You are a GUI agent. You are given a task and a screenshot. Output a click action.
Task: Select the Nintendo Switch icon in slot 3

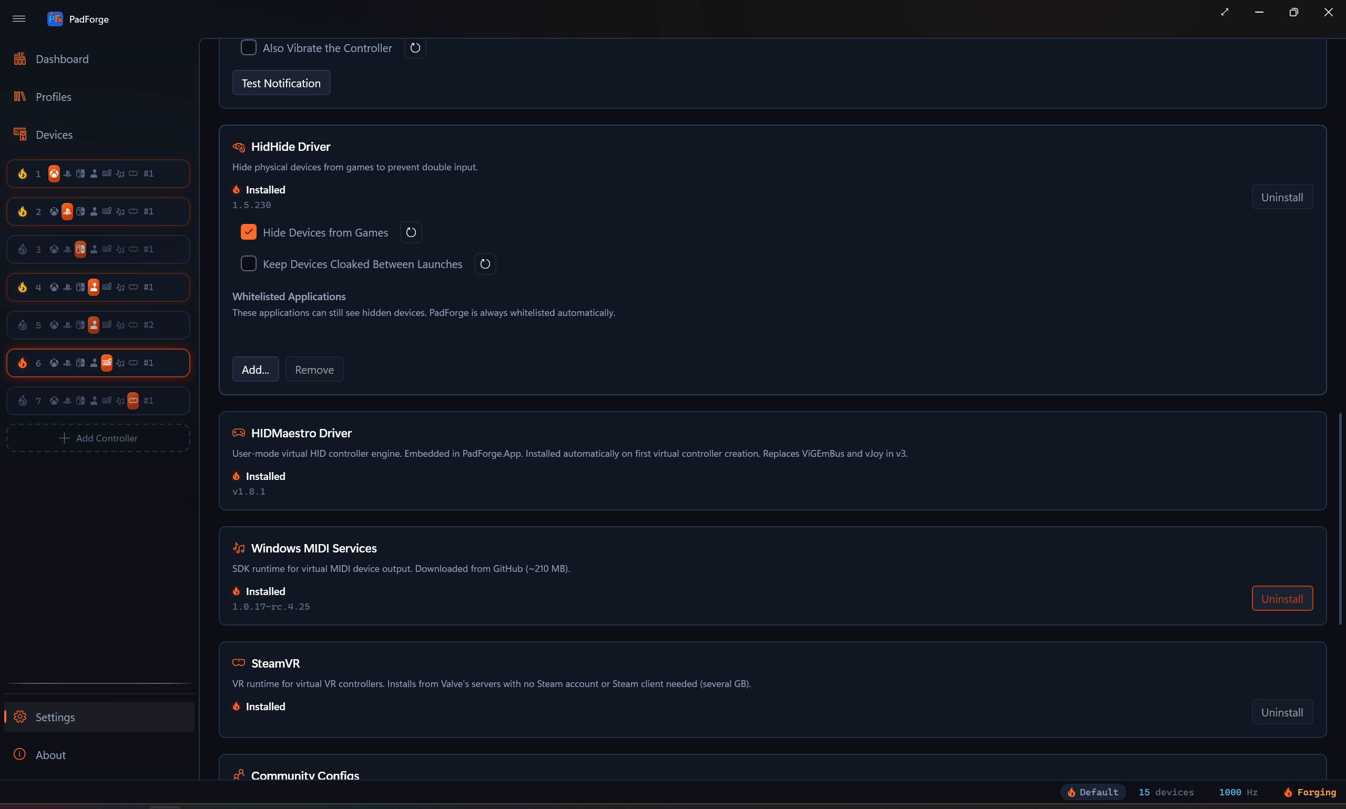80,249
